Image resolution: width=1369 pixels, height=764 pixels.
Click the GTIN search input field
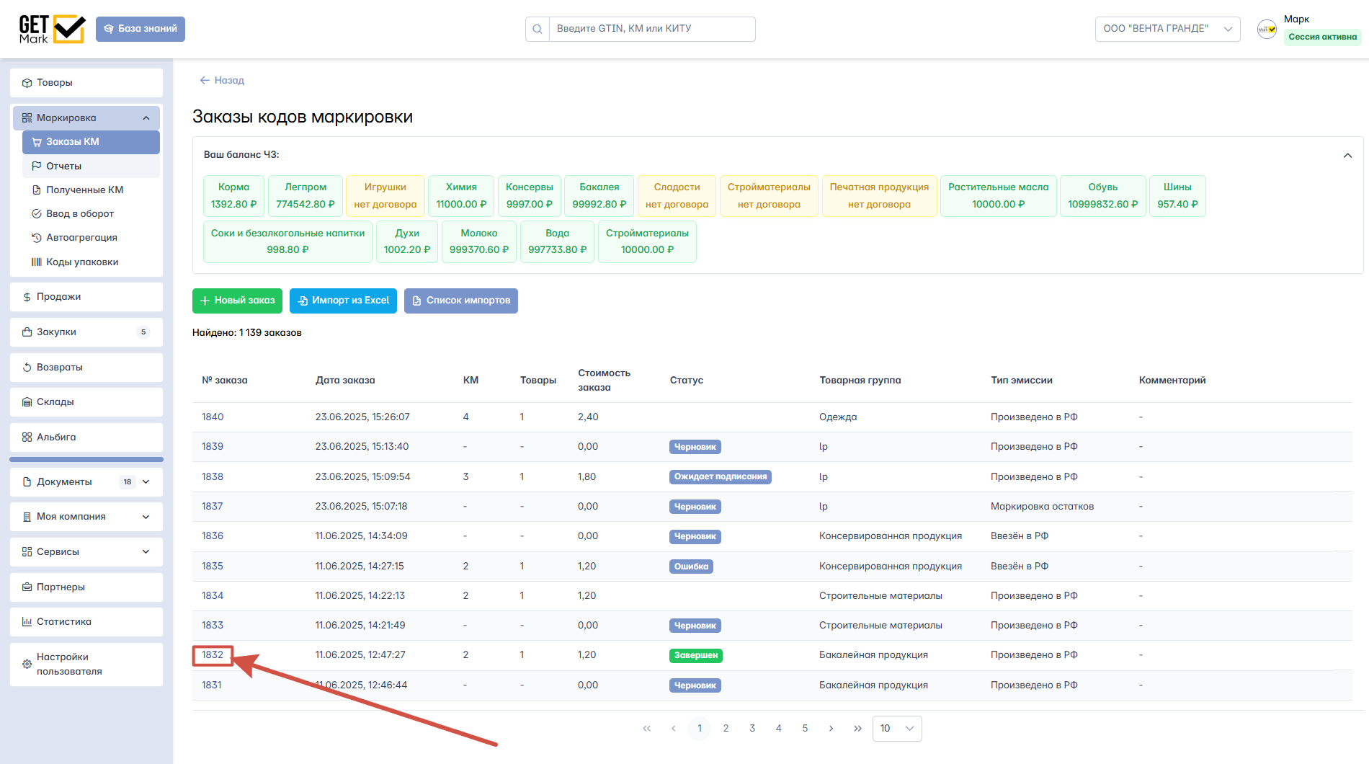(x=651, y=29)
